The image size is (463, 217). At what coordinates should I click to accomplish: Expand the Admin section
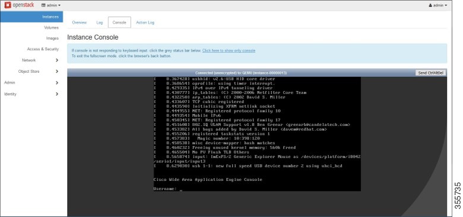[x=31, y=83]
